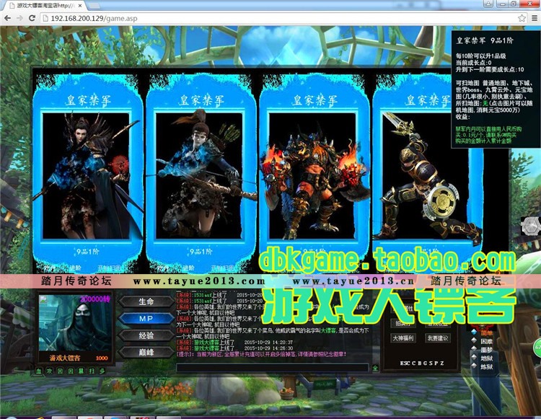This screenshot has height=419, width=541.
Task: Click the 全 channel icon beside chat input
Action: coord(375,368)
